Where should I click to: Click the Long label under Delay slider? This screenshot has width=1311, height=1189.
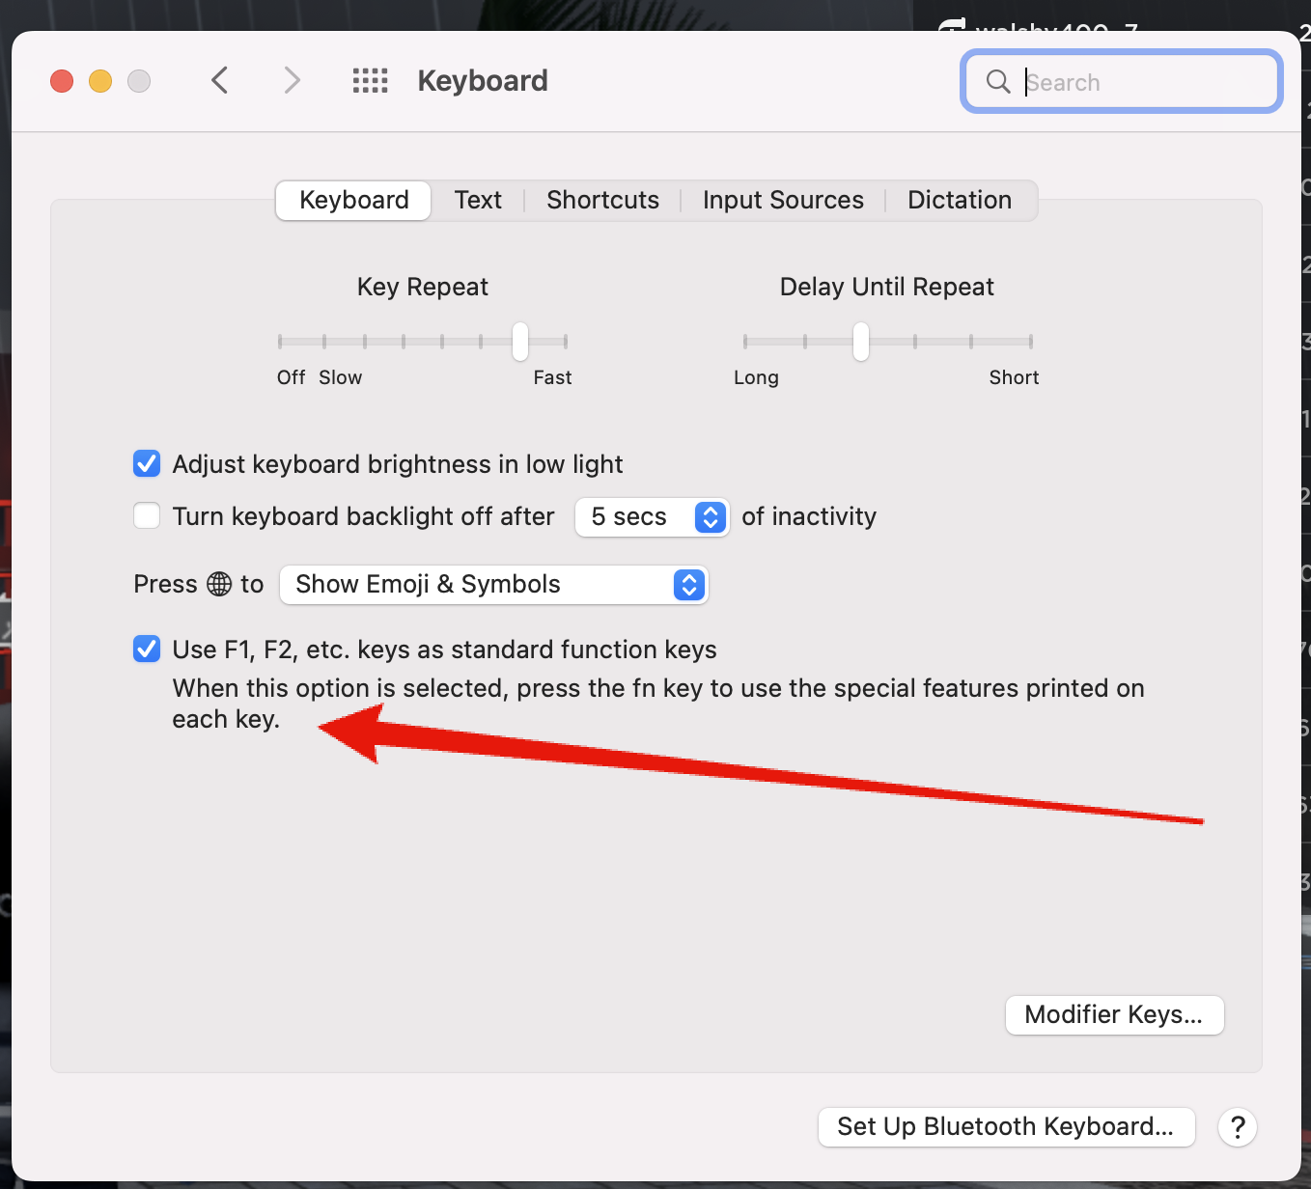tap(756, 377)
